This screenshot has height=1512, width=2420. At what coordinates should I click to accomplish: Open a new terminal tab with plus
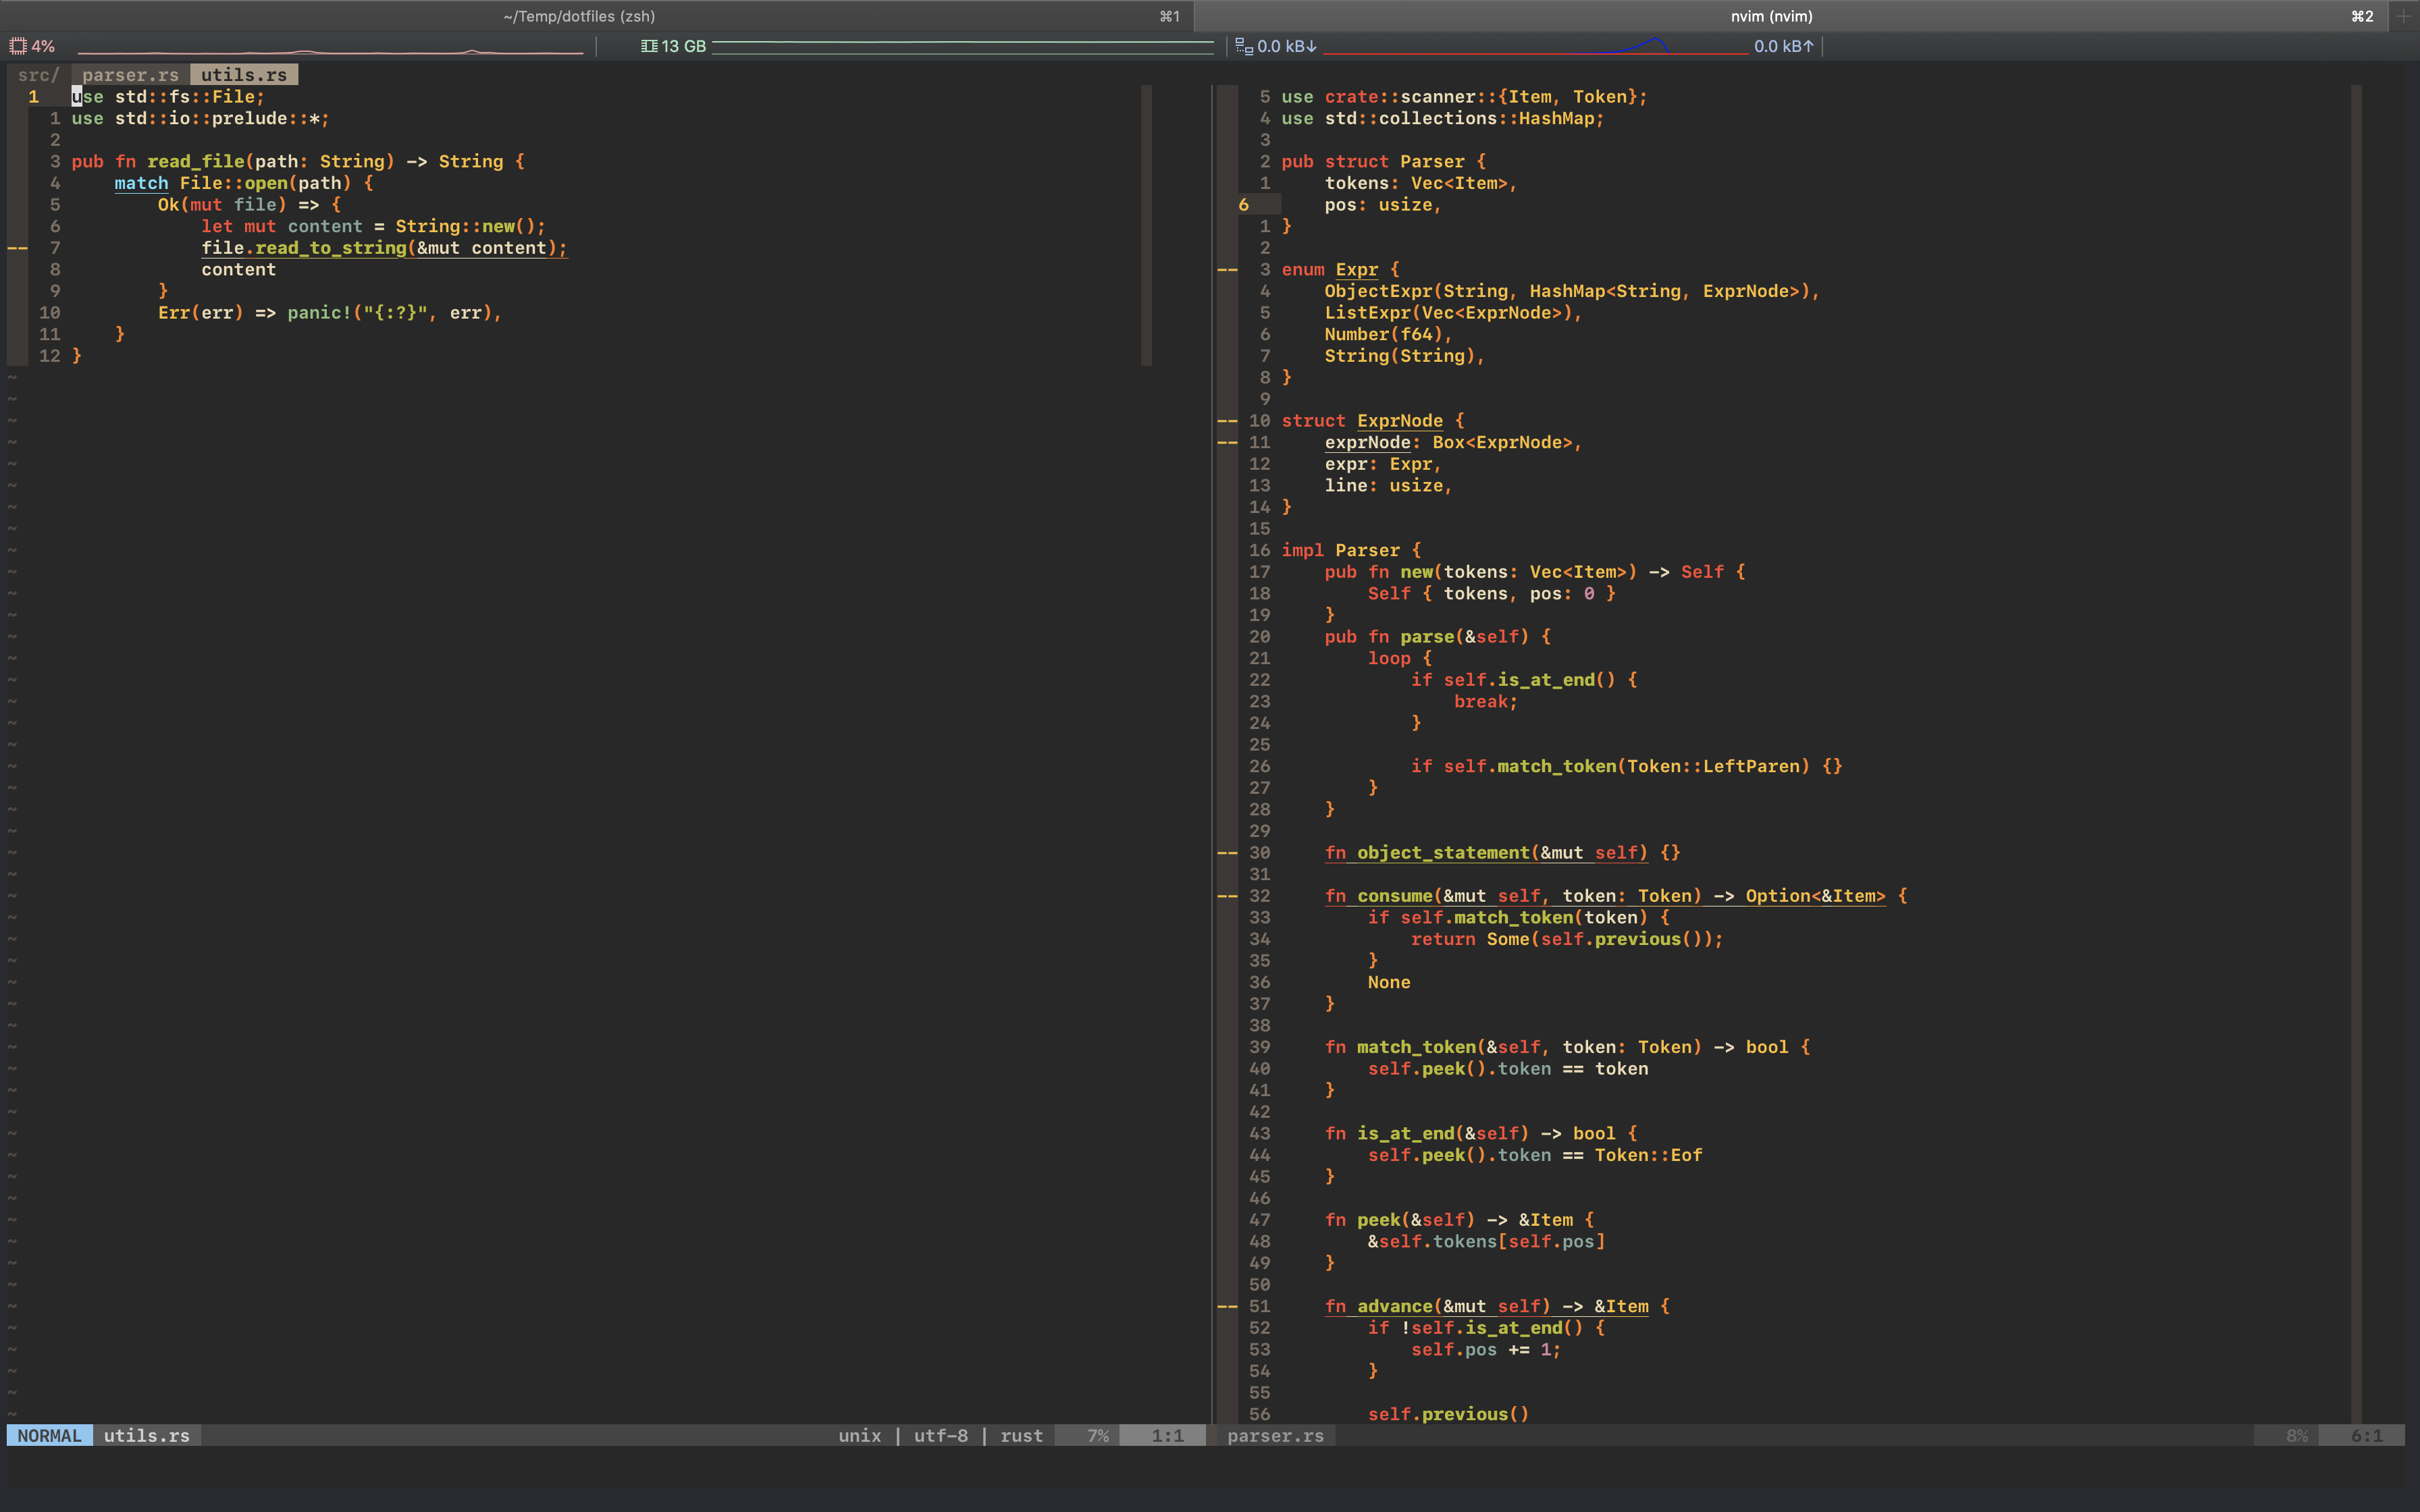(2403, 16)
